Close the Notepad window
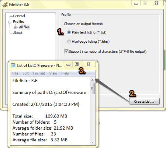 (x=89, y=64)
